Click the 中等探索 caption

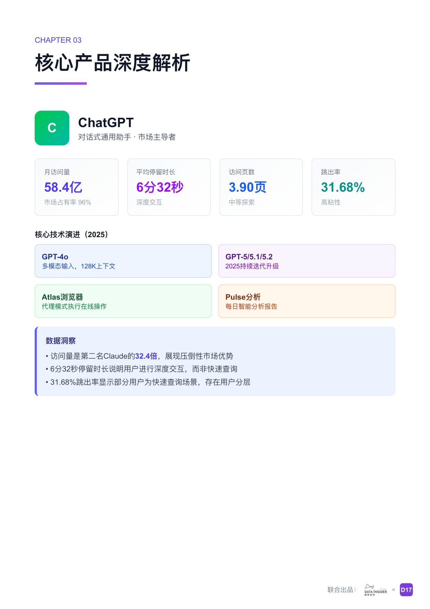click(242, 202)
